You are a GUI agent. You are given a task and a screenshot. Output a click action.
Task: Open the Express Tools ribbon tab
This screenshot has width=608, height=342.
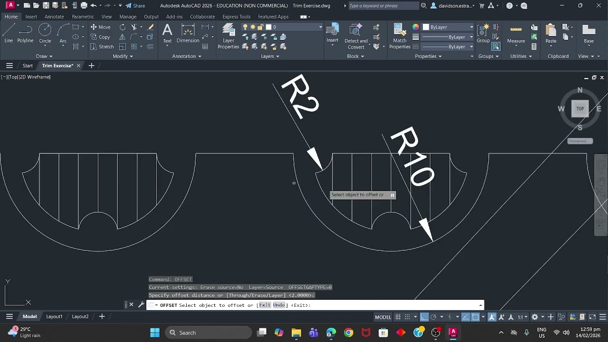(236, 17)
